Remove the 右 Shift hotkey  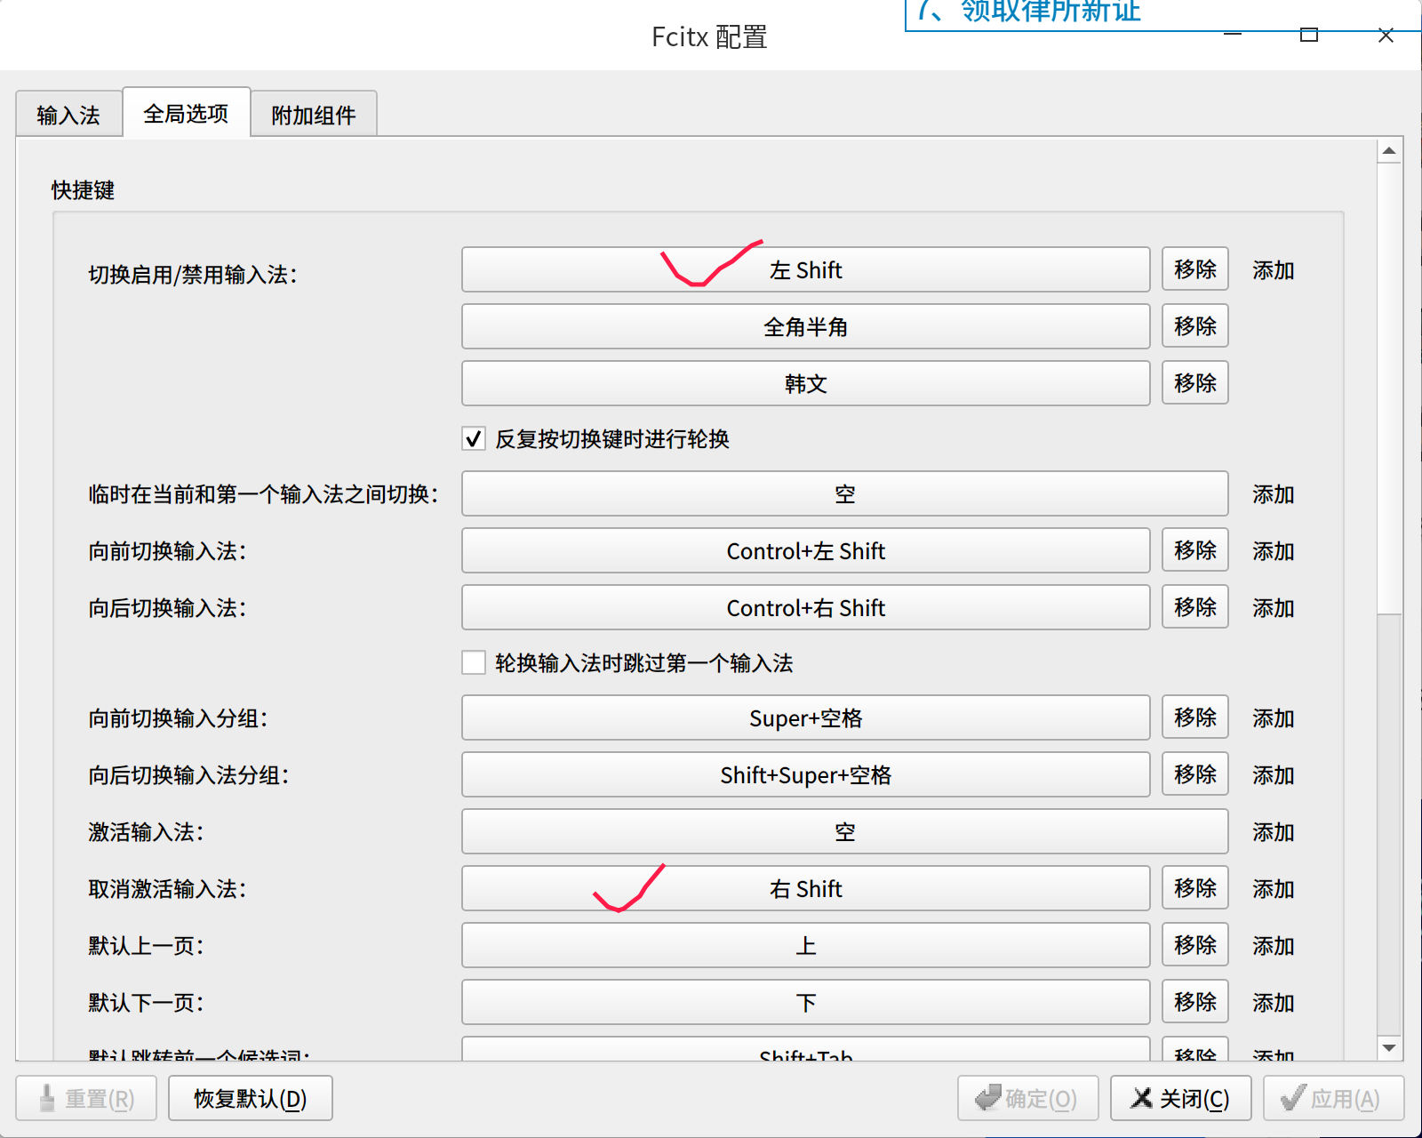[1195, 888]
